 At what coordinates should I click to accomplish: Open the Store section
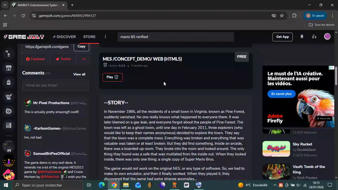pyautogui.click(x=89, y=37)
